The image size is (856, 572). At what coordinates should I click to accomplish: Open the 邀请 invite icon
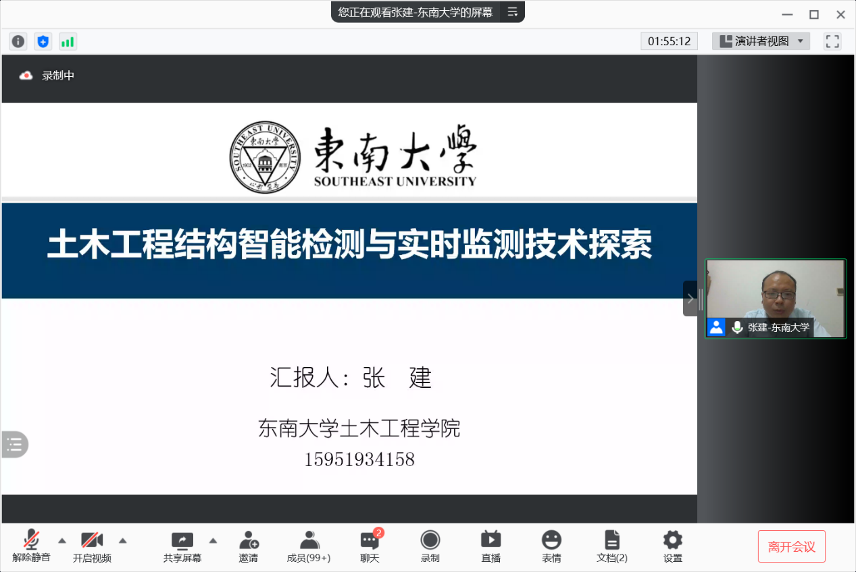(x=248, y=546)
